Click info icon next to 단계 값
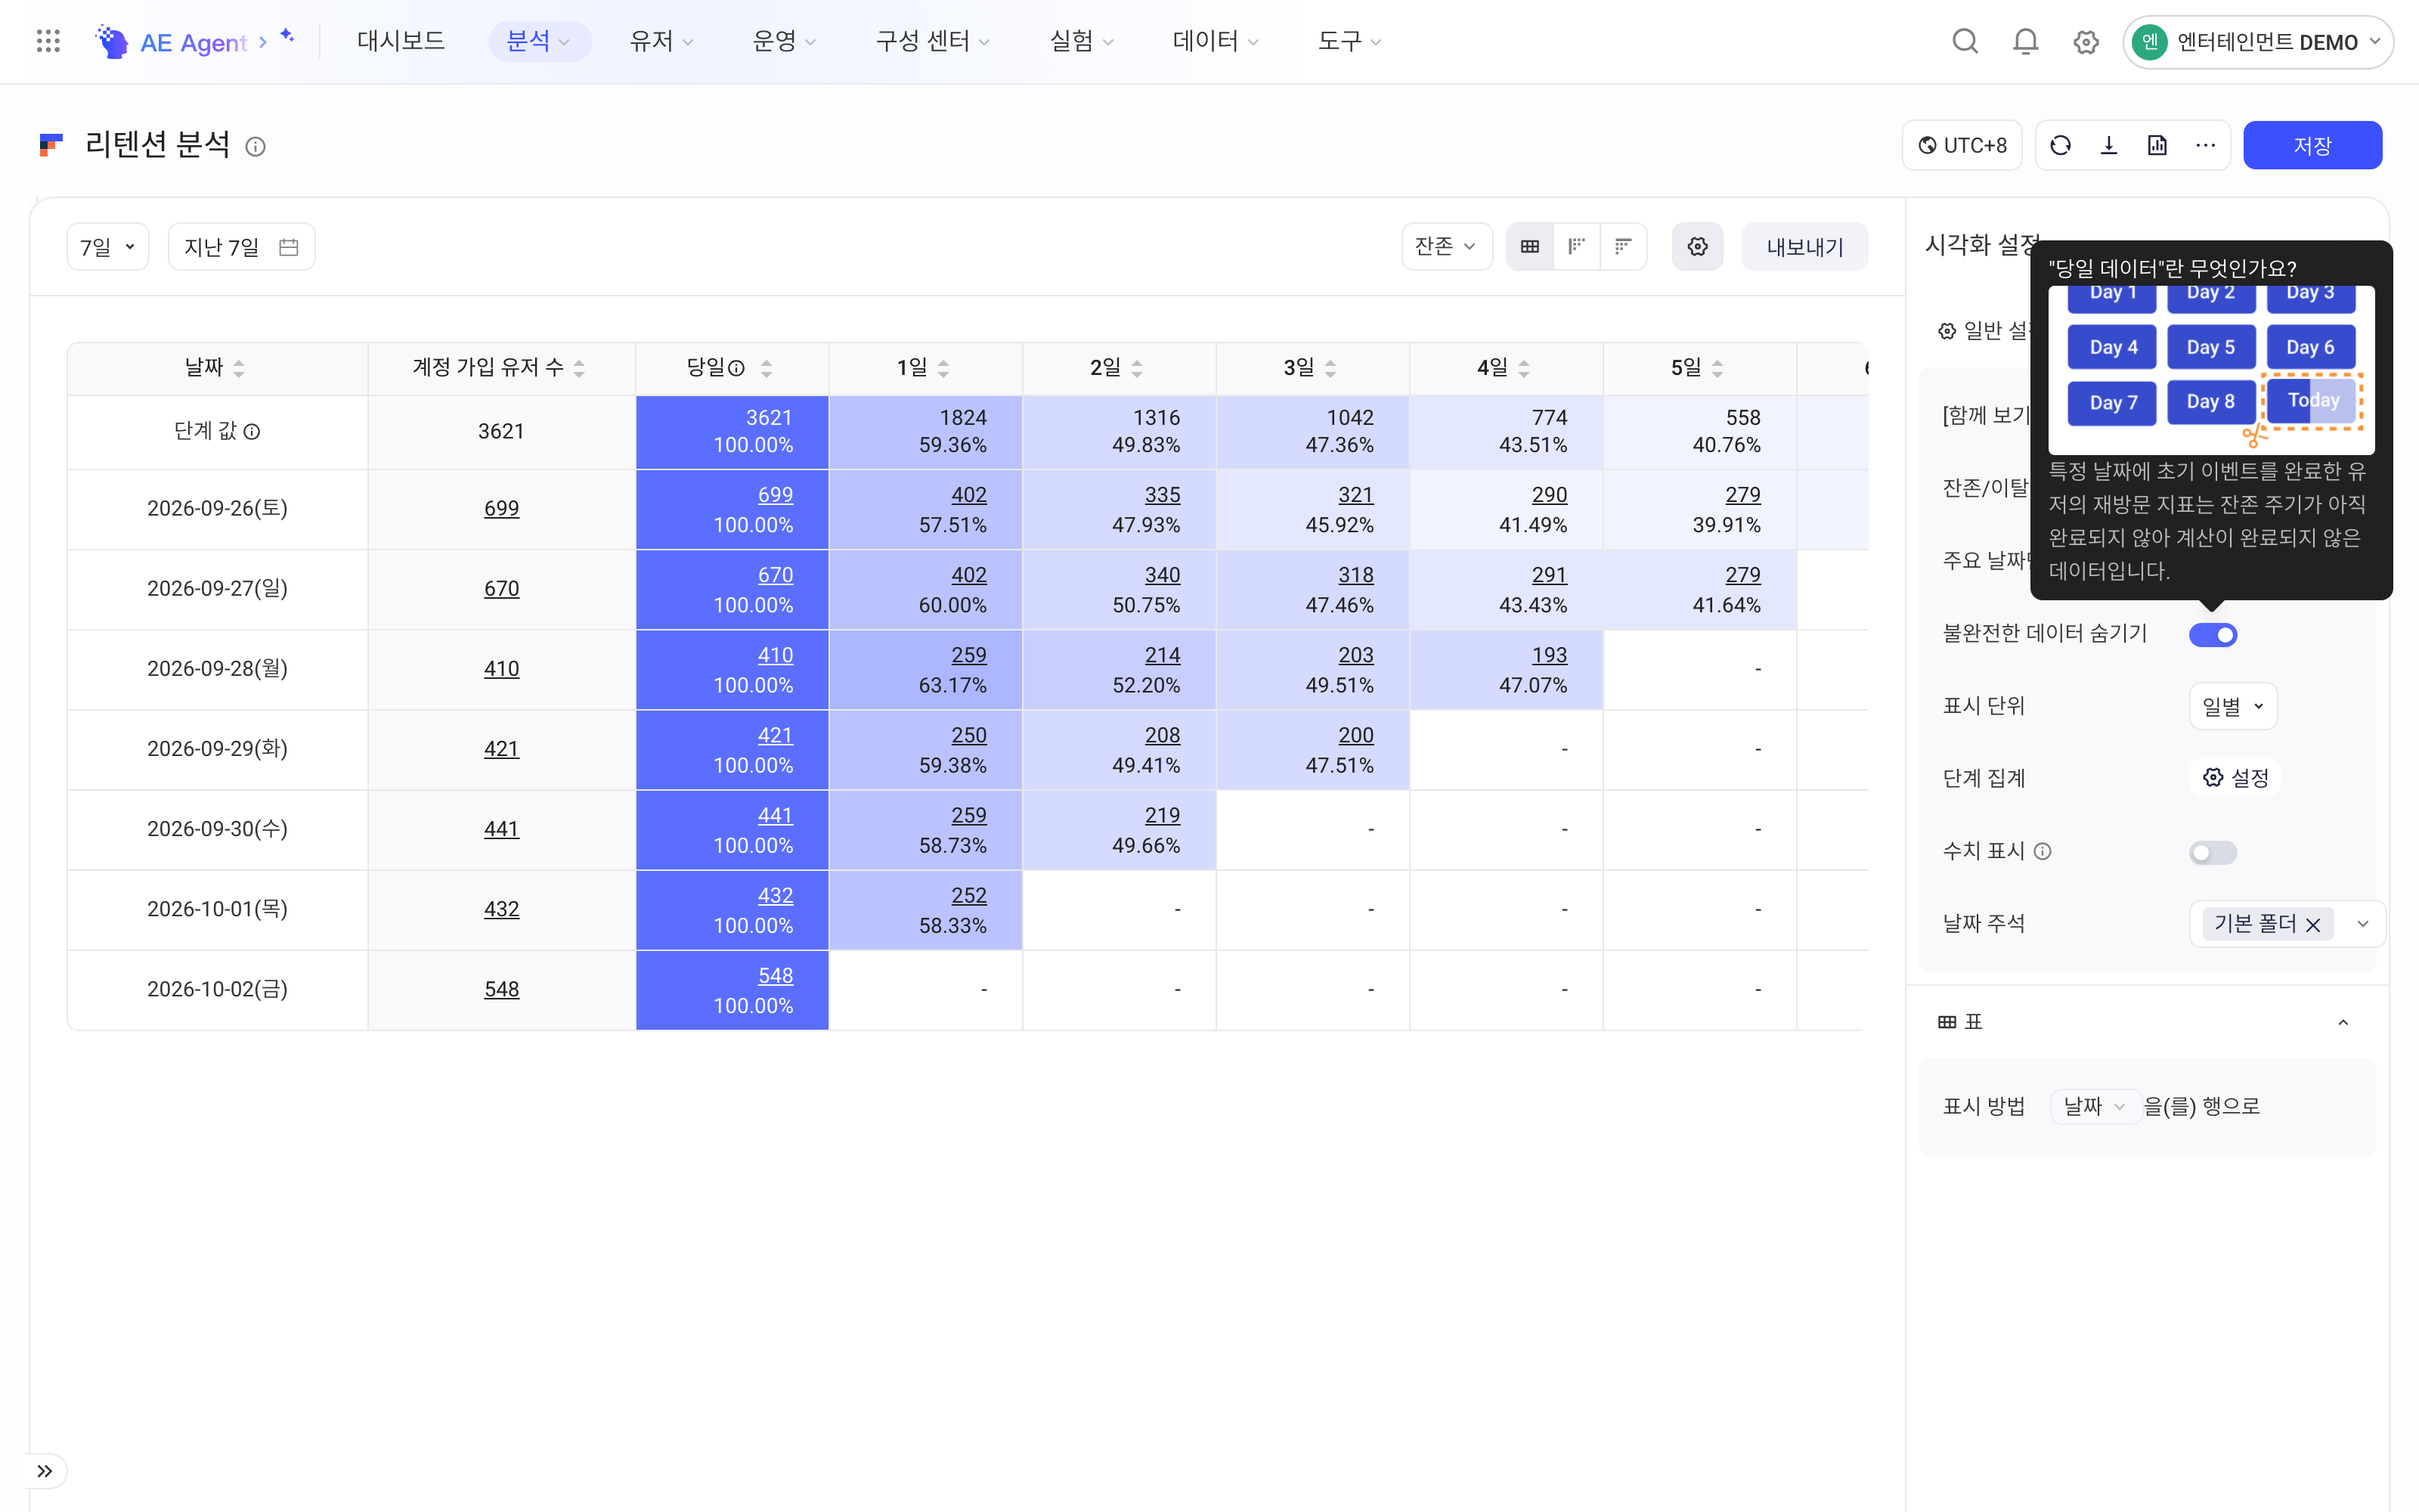Image resolution: width=2419 pixels, height=1512 pixels. coord(252,431)
